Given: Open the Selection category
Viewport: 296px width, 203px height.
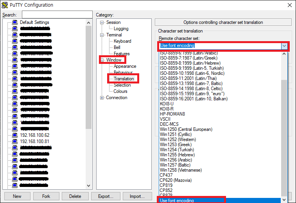Looking at the screenshot, I should (x=122, y=85).
